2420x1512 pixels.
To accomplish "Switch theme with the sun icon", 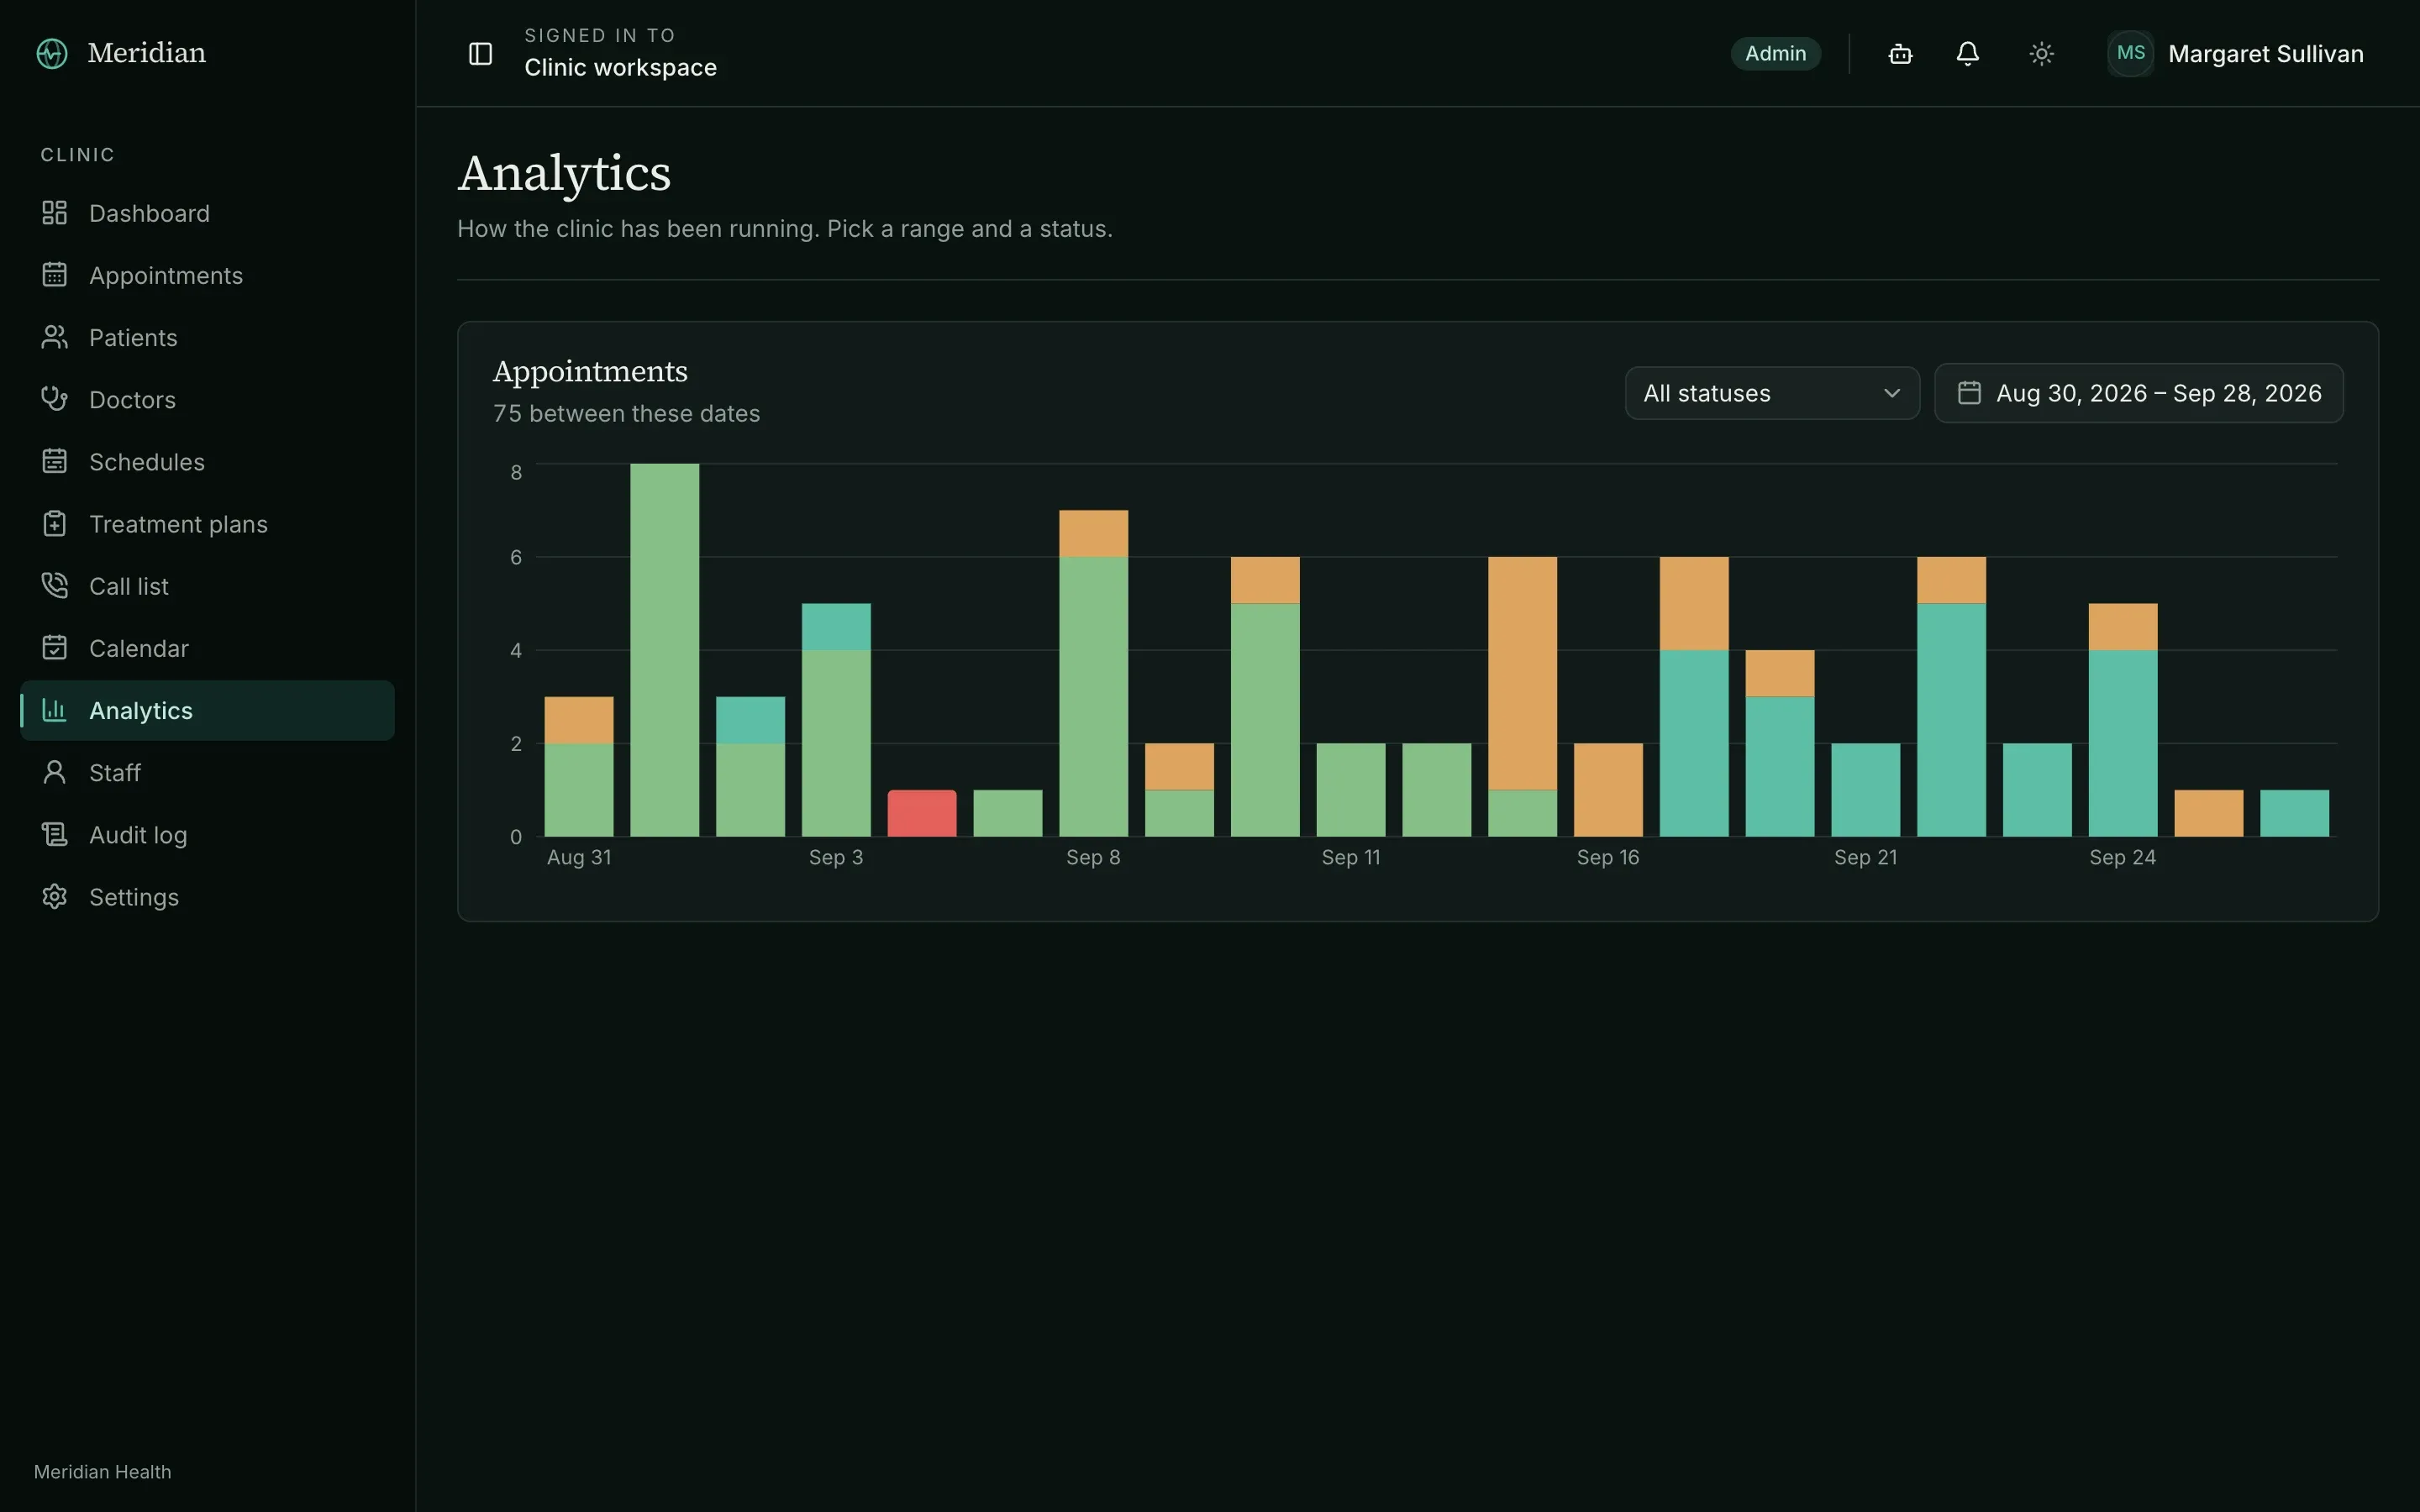I will [2041, 53].
